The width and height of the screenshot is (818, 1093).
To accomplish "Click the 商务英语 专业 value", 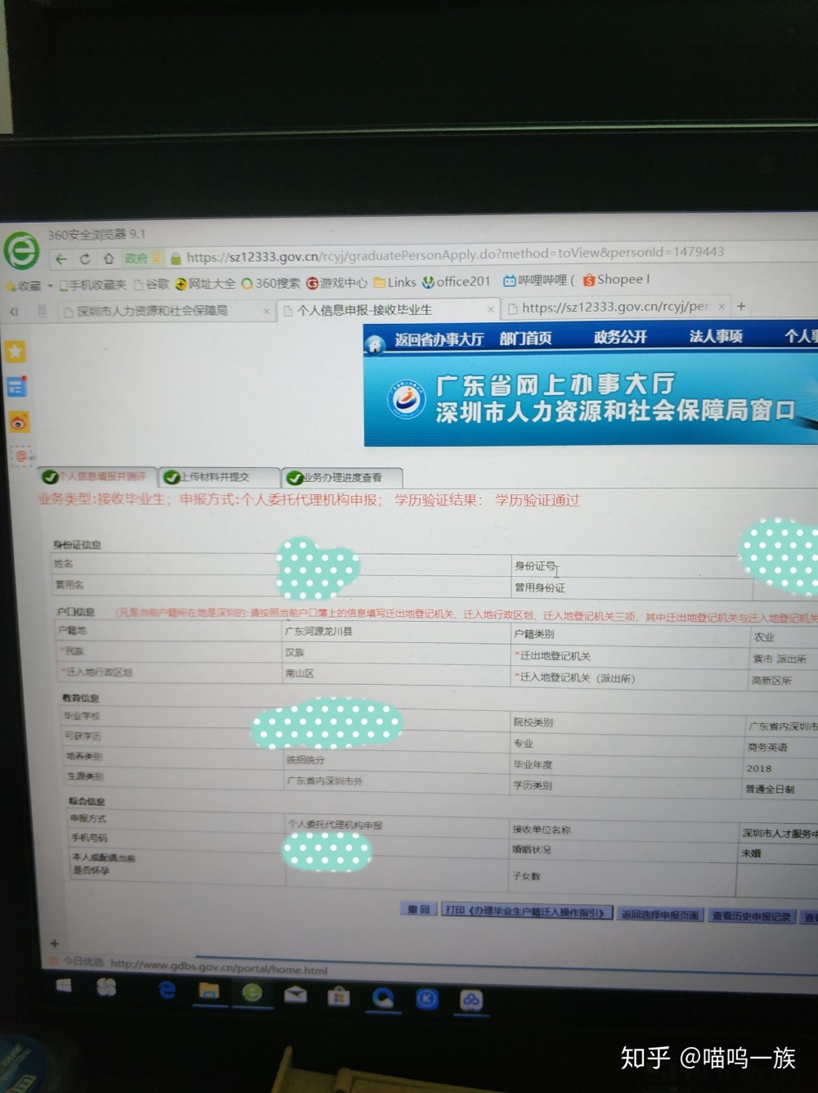I will click(767, 747).
